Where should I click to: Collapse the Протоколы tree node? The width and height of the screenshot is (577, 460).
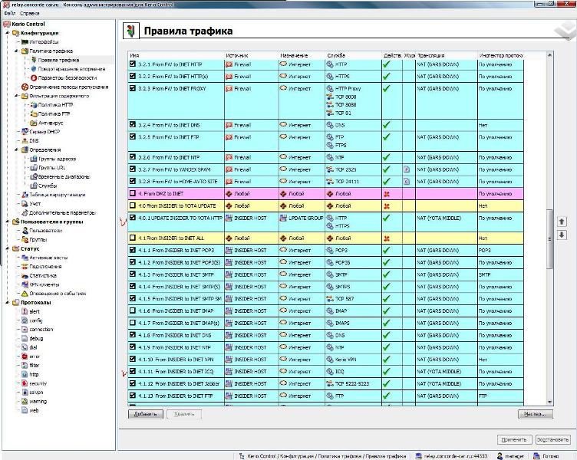(x=8, y=303)
